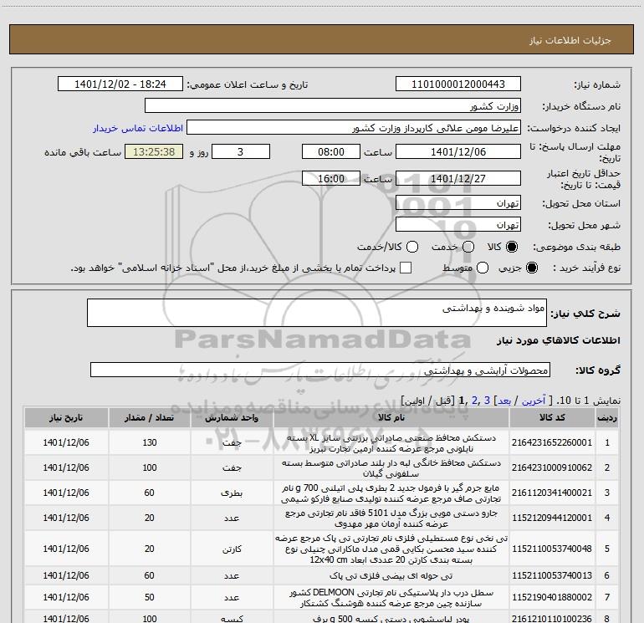644x623 pixels.
Task: Go to results page 3
Action: [487, 401]
